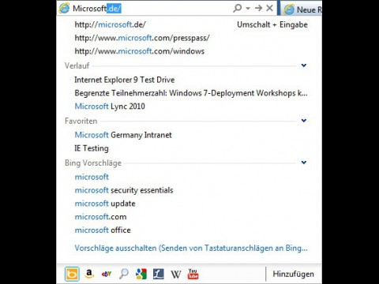Click the Go arrow in the address bar
379x284 pixels.
pos(258,8)
